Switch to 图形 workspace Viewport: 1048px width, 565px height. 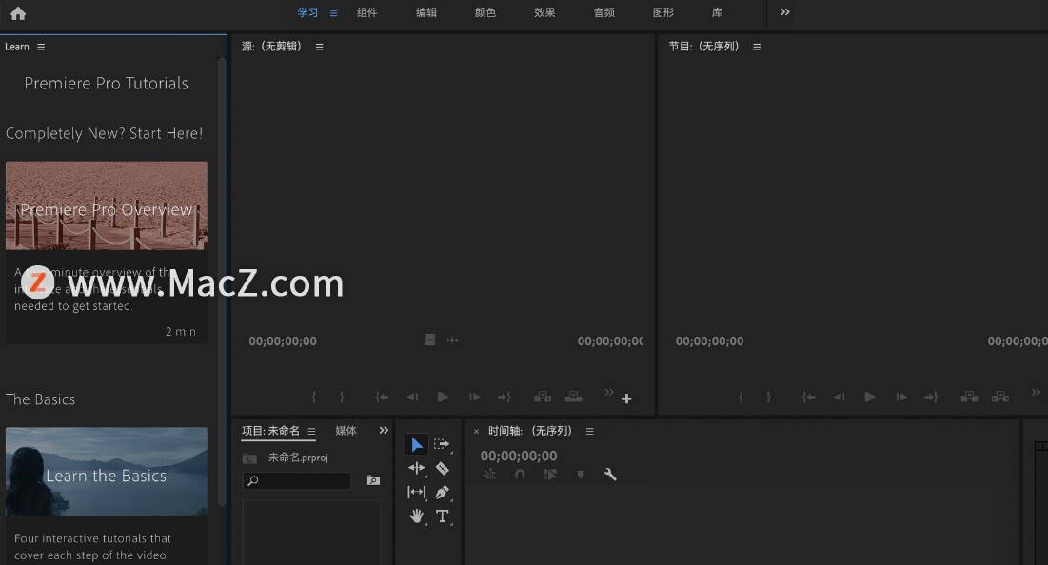(x=663, y=12)
